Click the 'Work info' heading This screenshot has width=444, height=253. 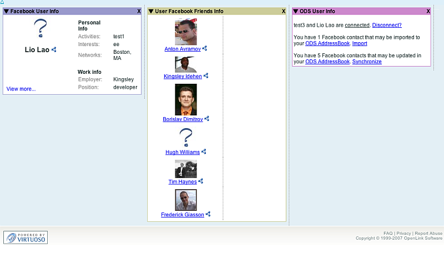[89, 72]
